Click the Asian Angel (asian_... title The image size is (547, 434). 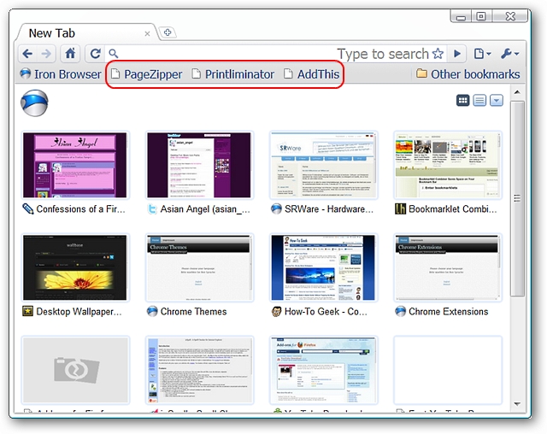[x=205, y=209]
